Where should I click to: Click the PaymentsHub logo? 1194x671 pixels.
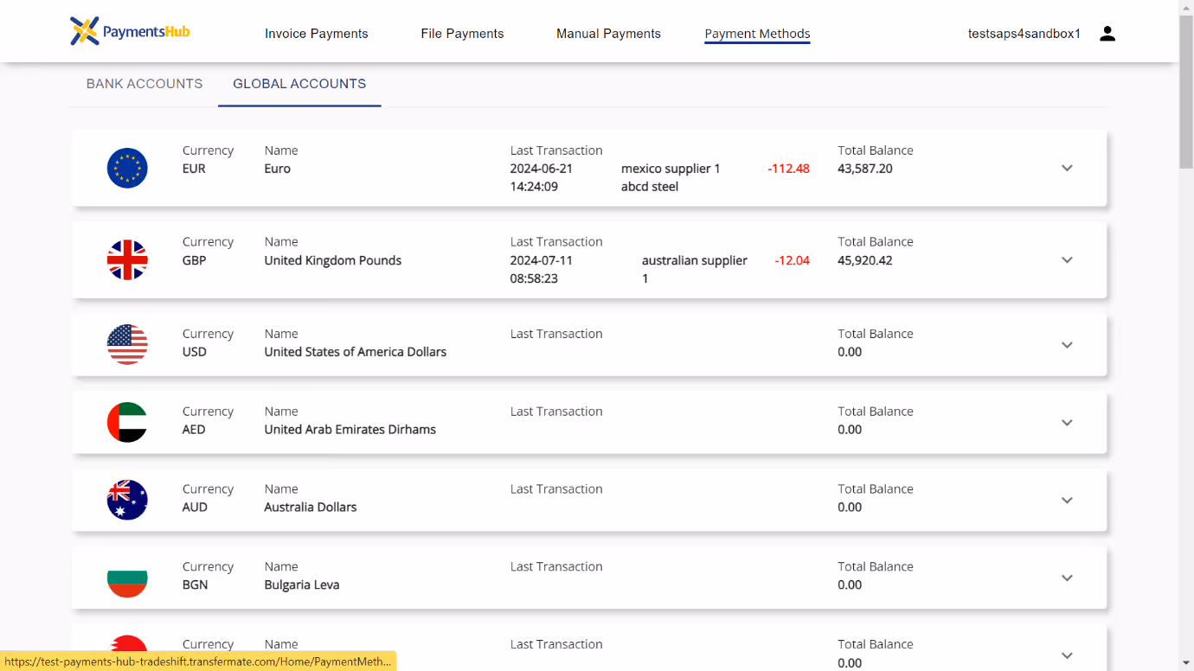coord(130,32)
